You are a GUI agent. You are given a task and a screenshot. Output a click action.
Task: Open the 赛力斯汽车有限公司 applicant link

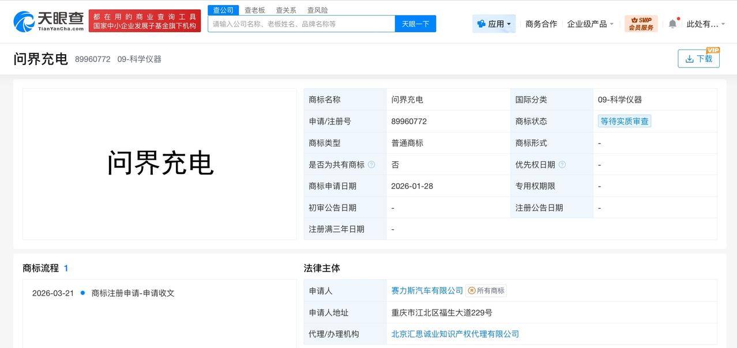pos(426,290)
